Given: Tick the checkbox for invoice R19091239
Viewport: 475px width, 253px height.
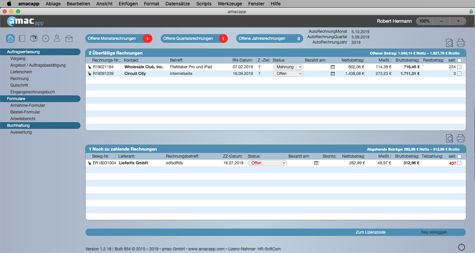Looking at the screenshot, I should [459, 74].
